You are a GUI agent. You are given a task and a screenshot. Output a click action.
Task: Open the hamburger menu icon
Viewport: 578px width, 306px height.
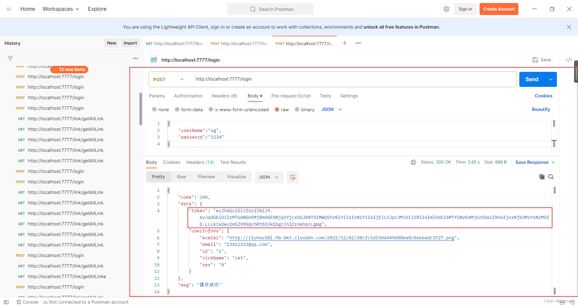pyautogui.click(x=9, y=9)
